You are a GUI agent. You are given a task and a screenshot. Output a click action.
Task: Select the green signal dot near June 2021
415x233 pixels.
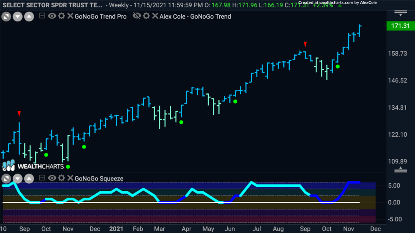[235, 102]
